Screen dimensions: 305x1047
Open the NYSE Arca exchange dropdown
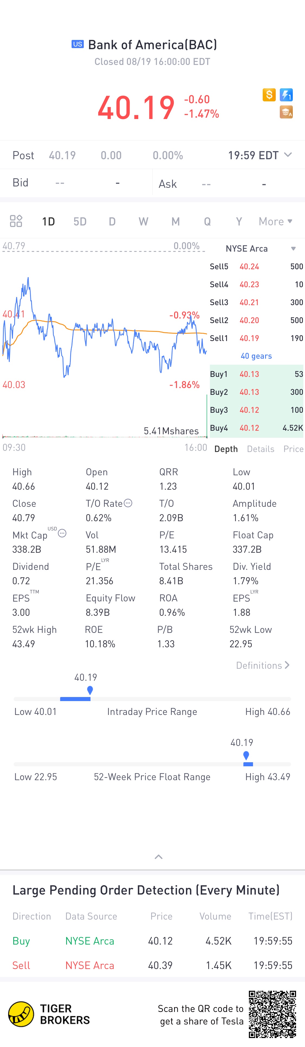coord(259,249)
